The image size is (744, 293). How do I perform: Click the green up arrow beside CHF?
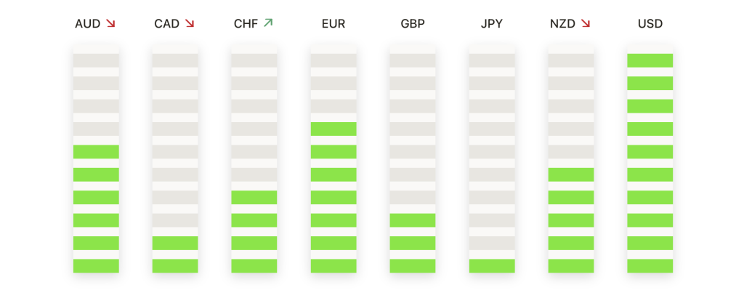(x=268, y=23)
